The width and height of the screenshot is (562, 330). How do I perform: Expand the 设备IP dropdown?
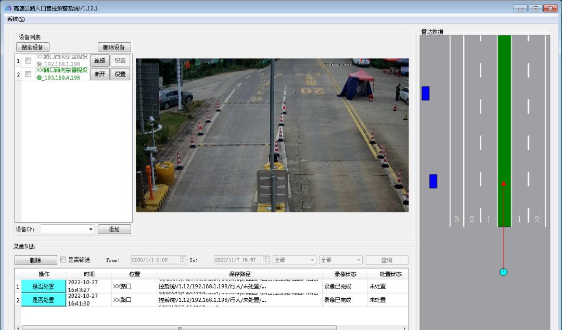coord(91,230)
